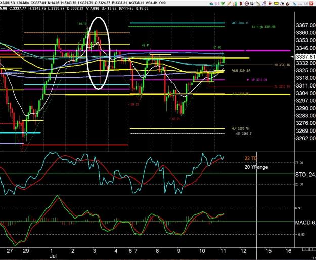Click the blue pin icon in toolbar
The image size is (316, 260).
[x=294, y=4]
